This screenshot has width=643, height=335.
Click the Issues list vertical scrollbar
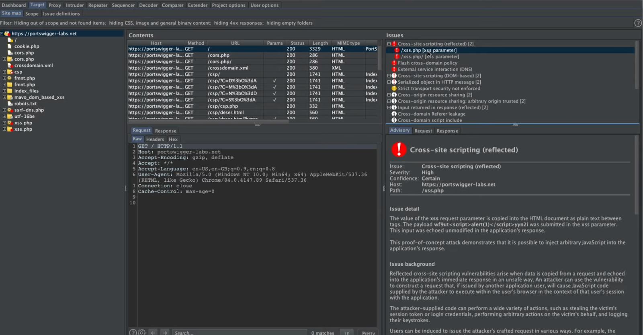coord(637,64)
